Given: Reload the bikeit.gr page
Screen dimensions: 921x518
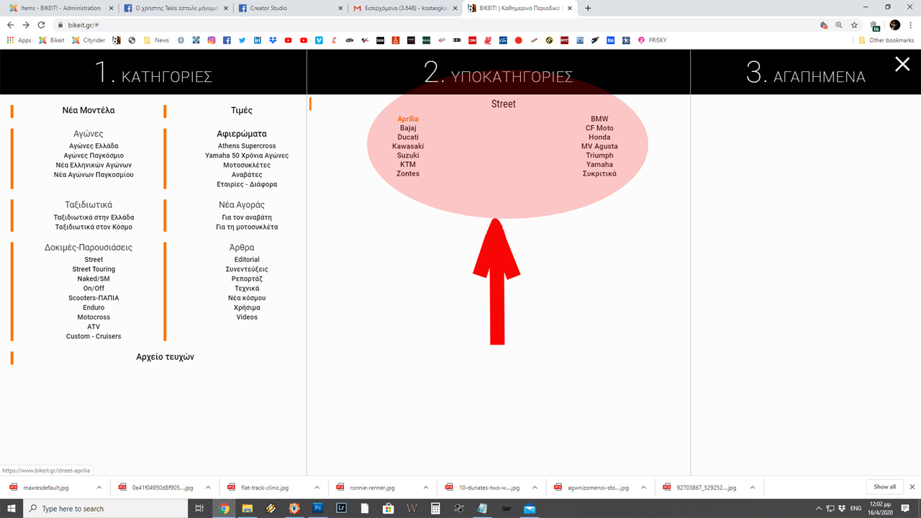Looking at the screenshot, I should click(41, 24).
